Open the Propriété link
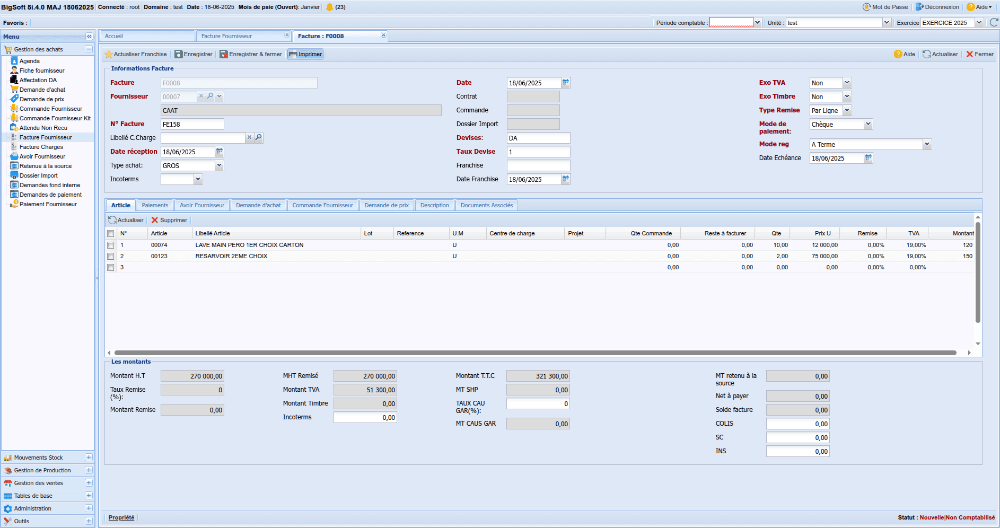 (x=121, y=517)
